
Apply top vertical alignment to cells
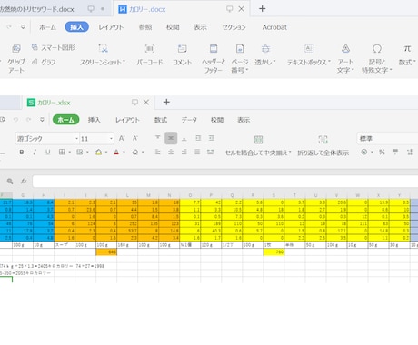pos(157,138)
